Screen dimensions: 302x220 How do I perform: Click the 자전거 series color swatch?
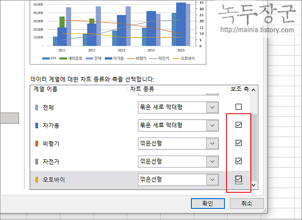click(x=37, y=162)
